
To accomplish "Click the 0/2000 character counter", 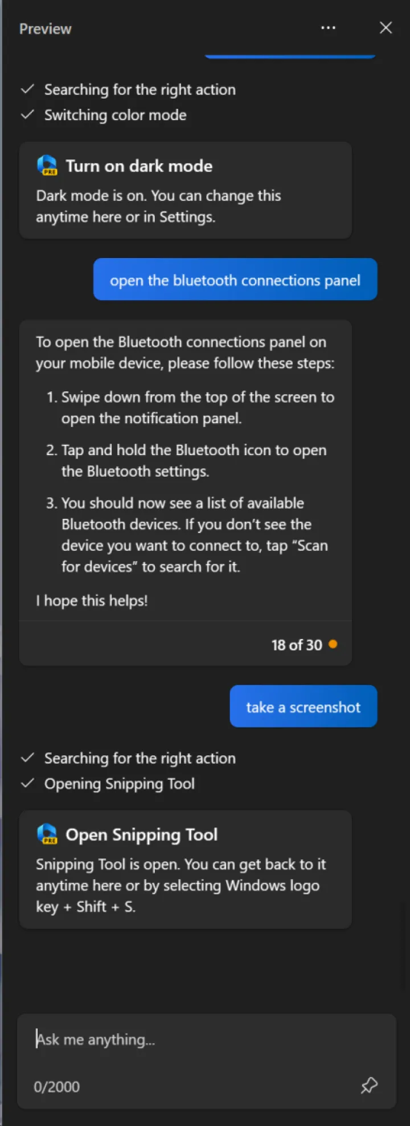I will click(56, 1087).
